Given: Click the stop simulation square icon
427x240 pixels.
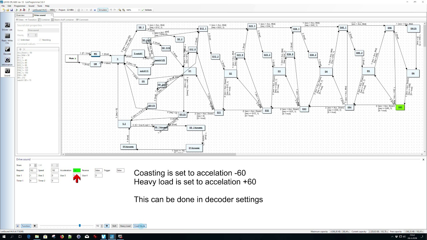Looking at the screenshot, I should point(18,226).
